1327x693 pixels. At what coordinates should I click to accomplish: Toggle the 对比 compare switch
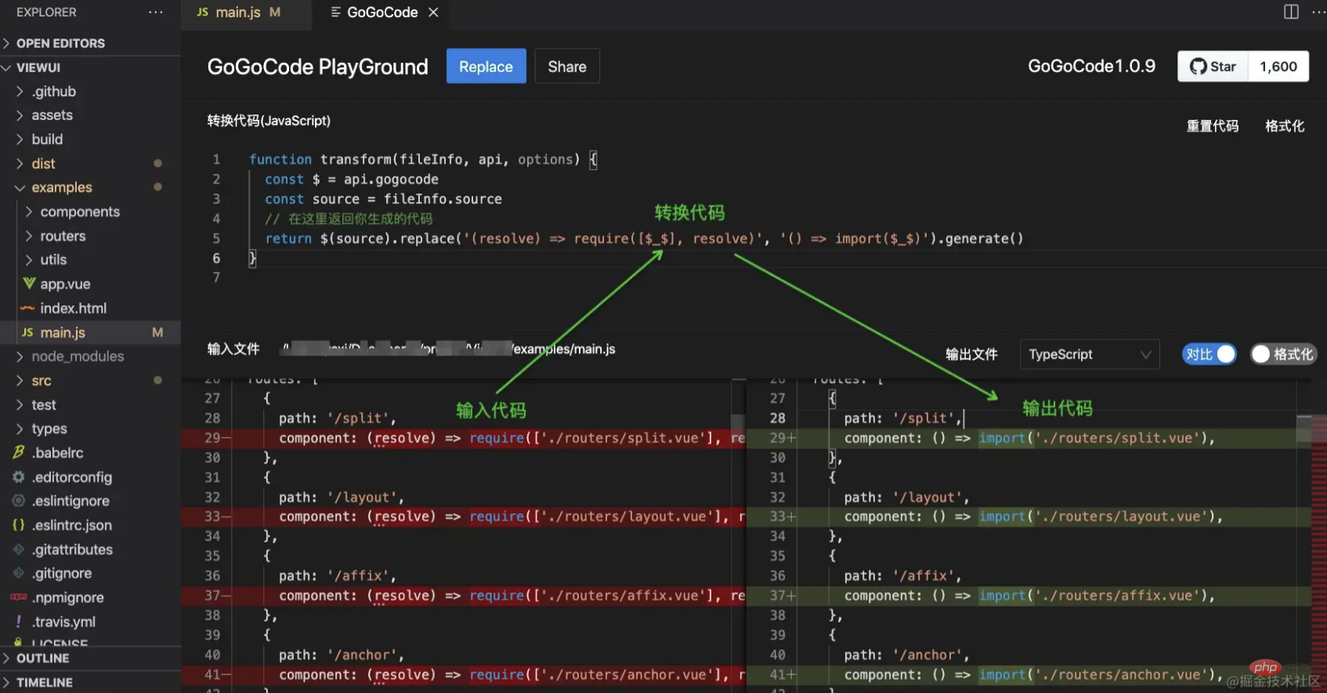[x=1209, y=354]
